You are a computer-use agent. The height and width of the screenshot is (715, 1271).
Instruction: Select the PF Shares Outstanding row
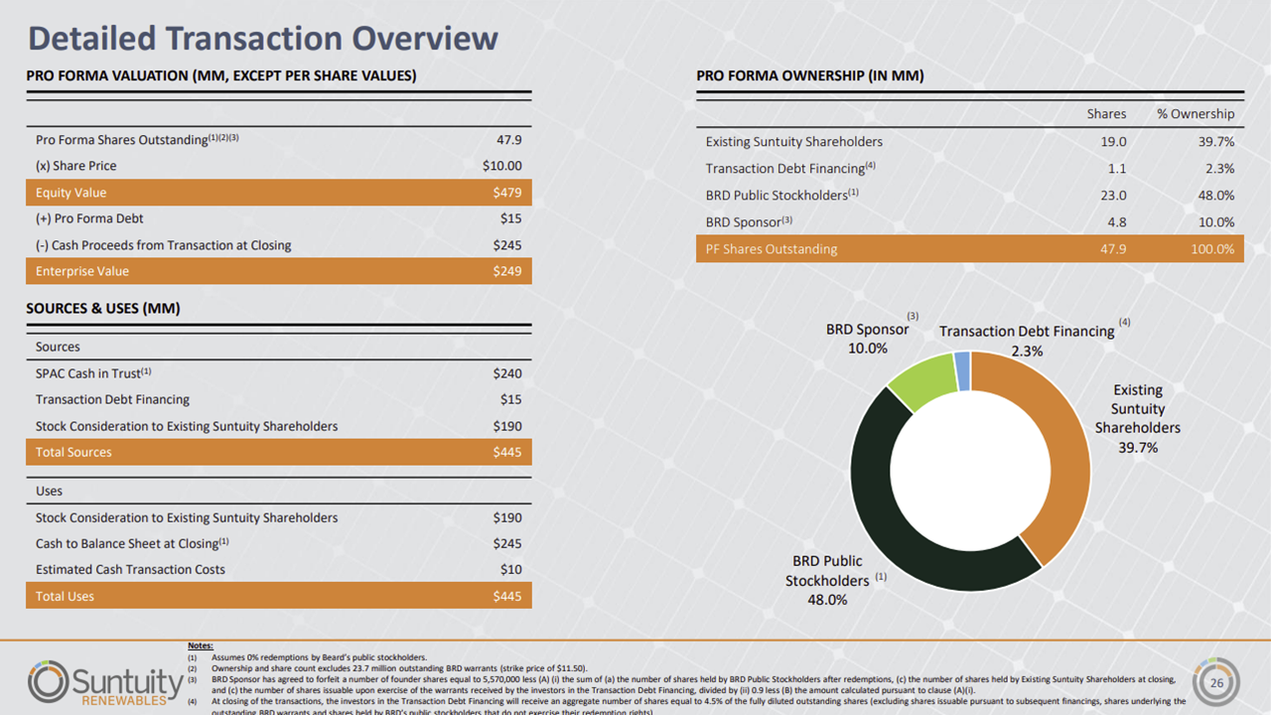pyautogui.click(x=969, y=248)
